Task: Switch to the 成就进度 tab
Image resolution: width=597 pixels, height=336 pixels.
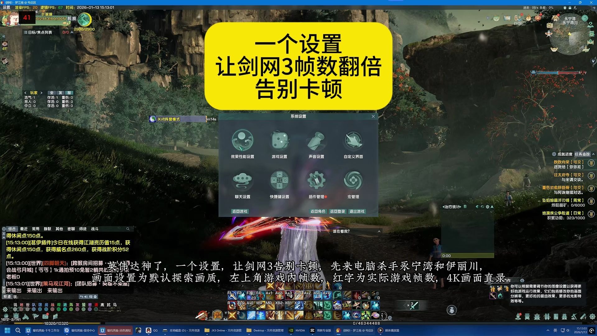Action: click(x=565, y=154)
